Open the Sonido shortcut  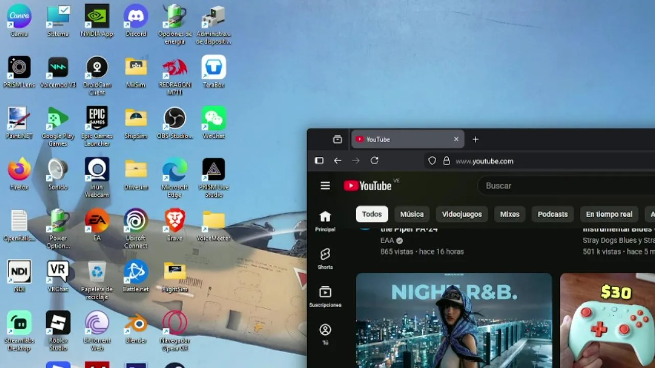click(x=58, y=174)
